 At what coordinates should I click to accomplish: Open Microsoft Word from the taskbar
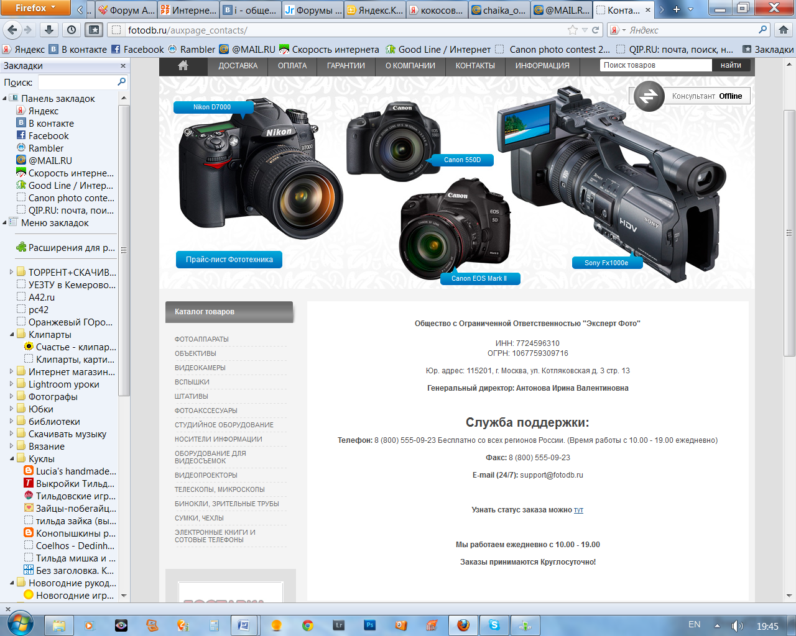(x=244, y=625)
